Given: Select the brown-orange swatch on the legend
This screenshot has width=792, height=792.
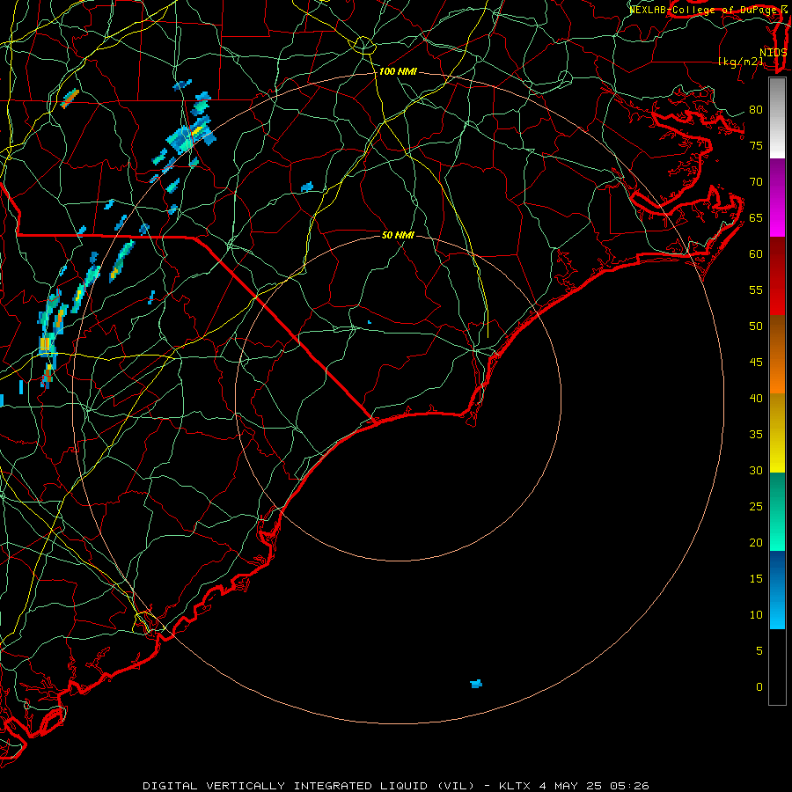Looking at the screenshot, I should pos(777,354).
